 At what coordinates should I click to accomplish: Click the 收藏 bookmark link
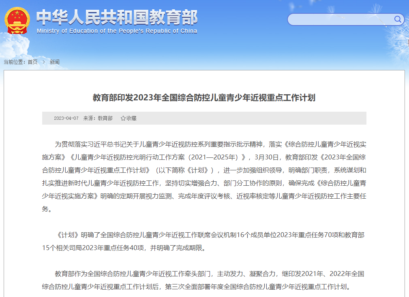pyautogui.click(x=131, y=119)
